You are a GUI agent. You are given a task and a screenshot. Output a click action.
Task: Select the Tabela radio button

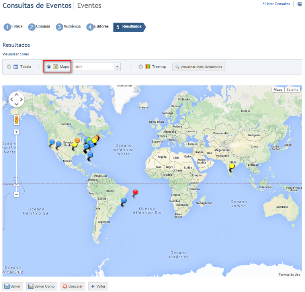tap(9, 67)
